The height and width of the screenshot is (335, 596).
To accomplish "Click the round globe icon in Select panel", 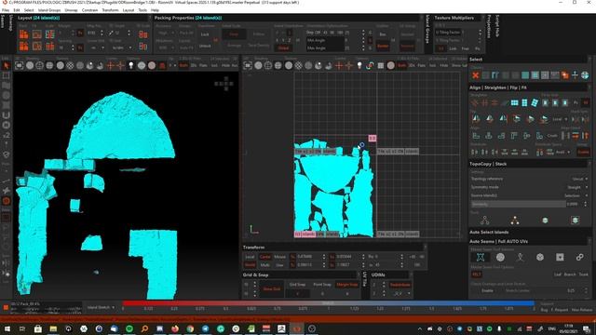I will tap(585, 75).
